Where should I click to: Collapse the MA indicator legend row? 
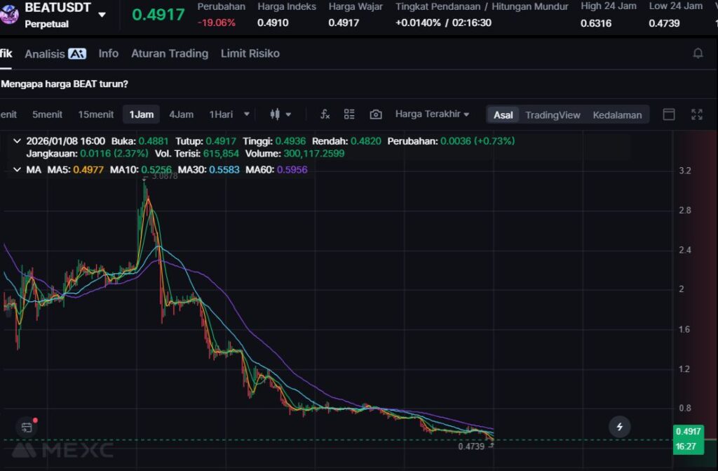17,170
